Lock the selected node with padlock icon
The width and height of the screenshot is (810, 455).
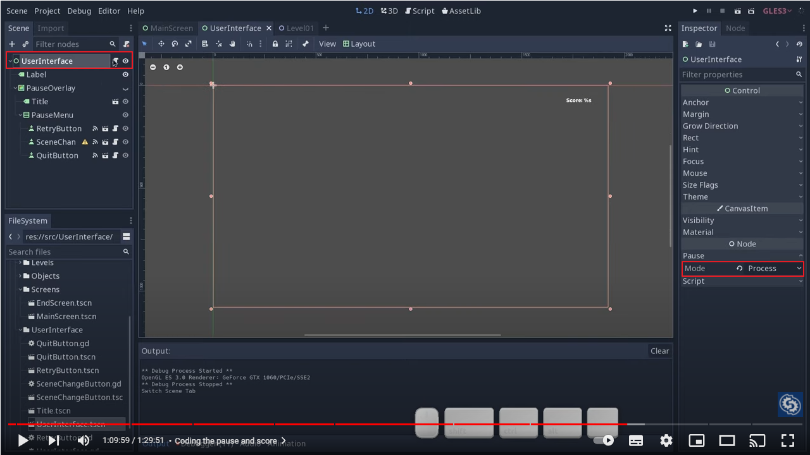[275, 44]
